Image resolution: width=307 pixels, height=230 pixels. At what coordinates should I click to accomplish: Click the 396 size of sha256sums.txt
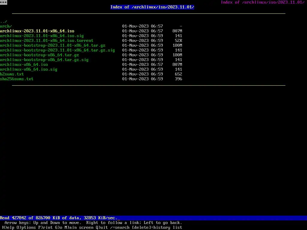[x=179, y=79]
